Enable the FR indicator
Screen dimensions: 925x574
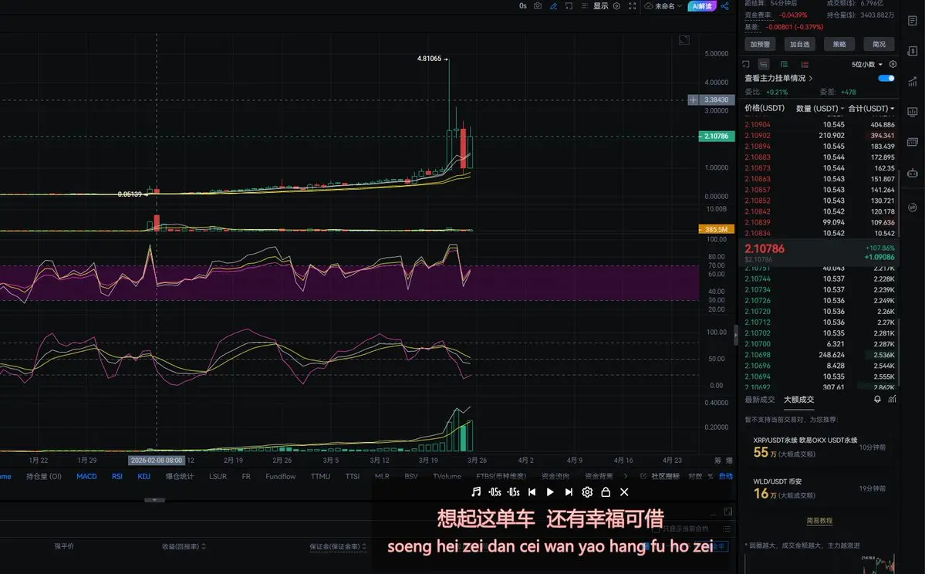pos(246,476)
